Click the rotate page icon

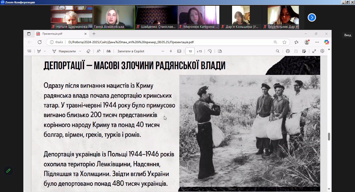(210, 51)
